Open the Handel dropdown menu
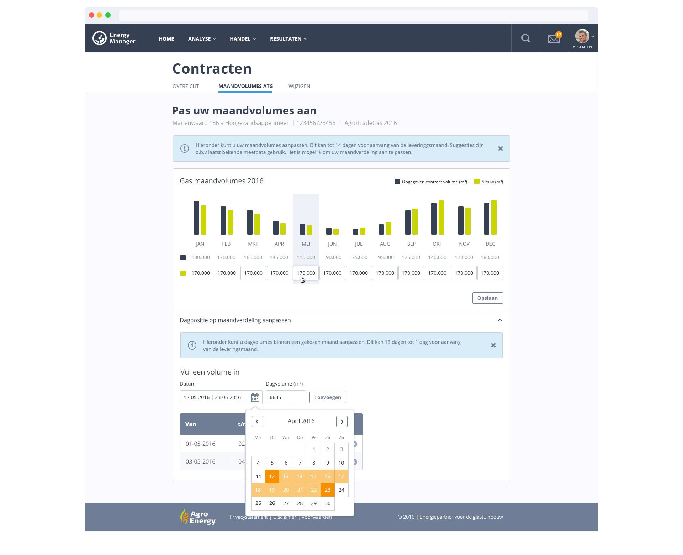This screenshot has height=555, width=683. pos(243,39)
